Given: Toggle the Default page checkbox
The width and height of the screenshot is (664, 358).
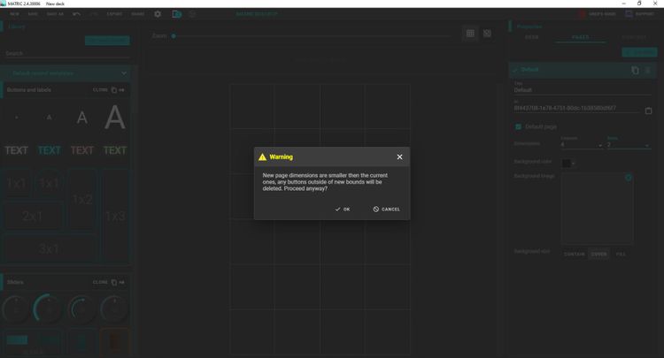Looking at the screenshot, I should (518, 126).
